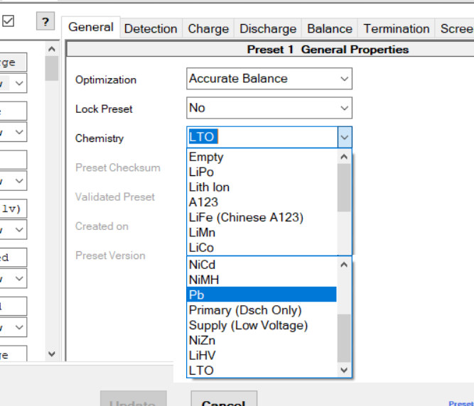Click scroll up arrow of upper chemistry list

(x=344, y=157)
